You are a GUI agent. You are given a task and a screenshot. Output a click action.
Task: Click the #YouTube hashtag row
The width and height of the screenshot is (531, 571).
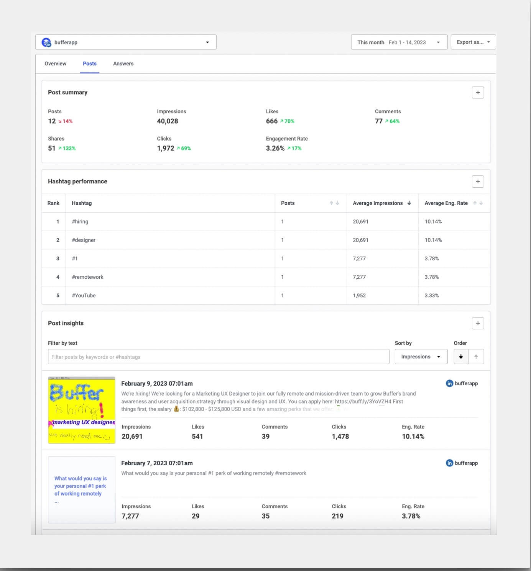tap(266, 295)
